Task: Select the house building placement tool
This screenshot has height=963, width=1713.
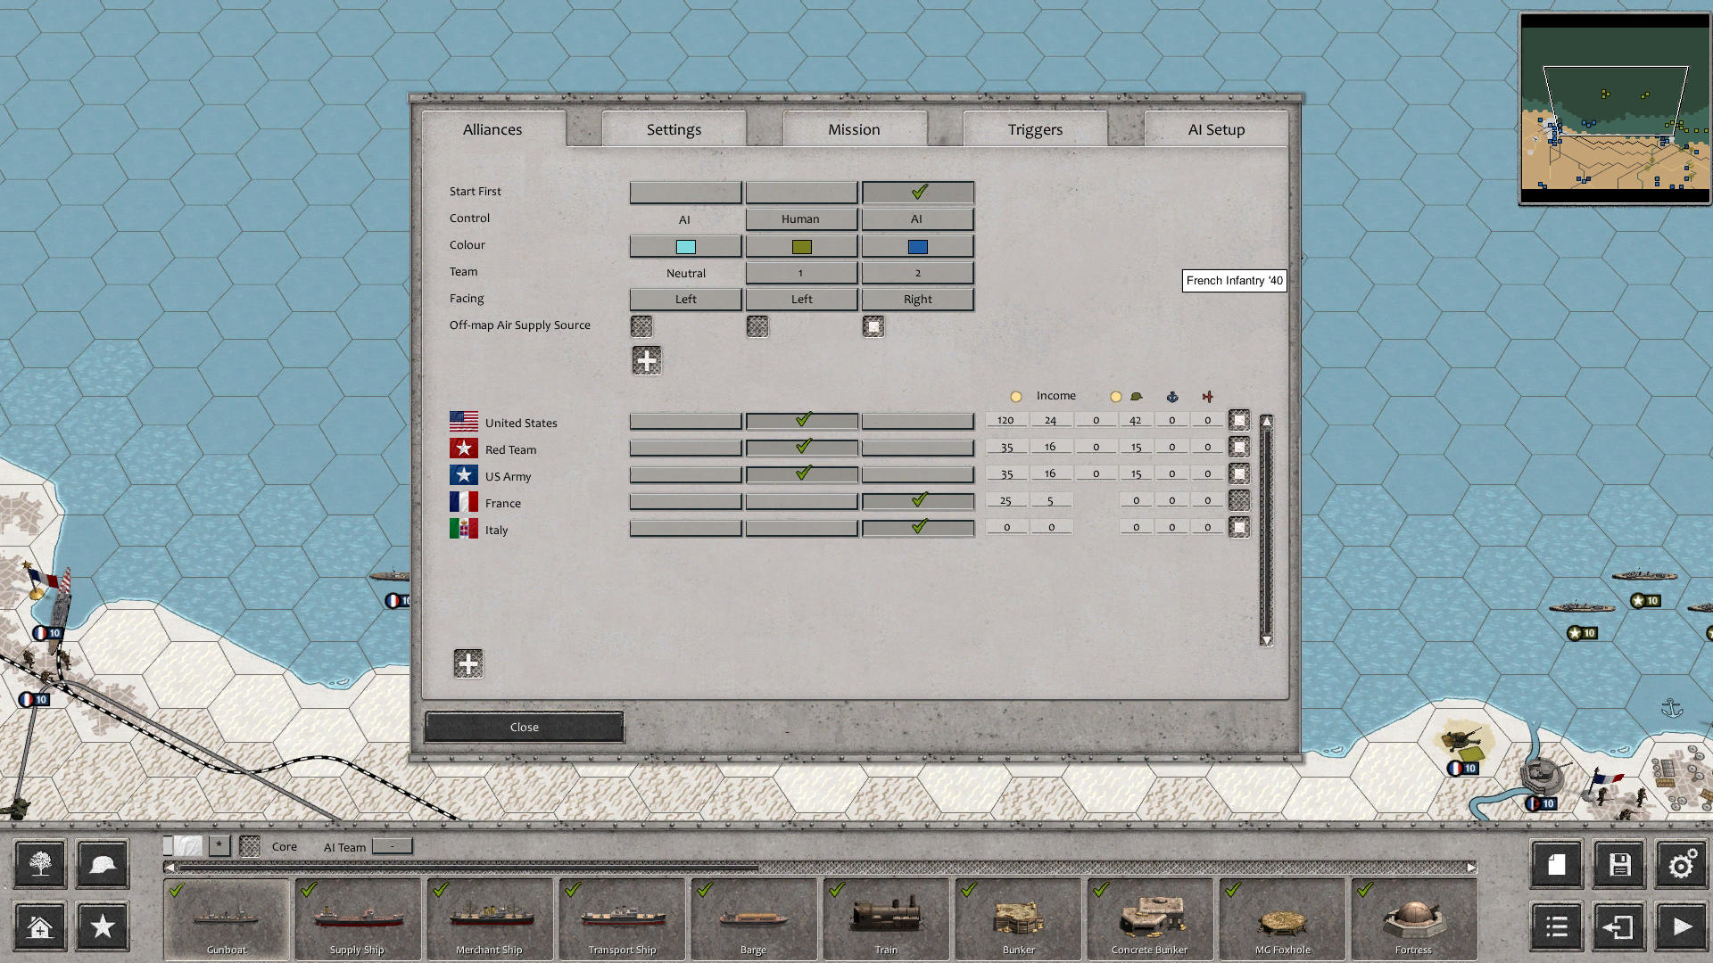Action: point(39,926)
